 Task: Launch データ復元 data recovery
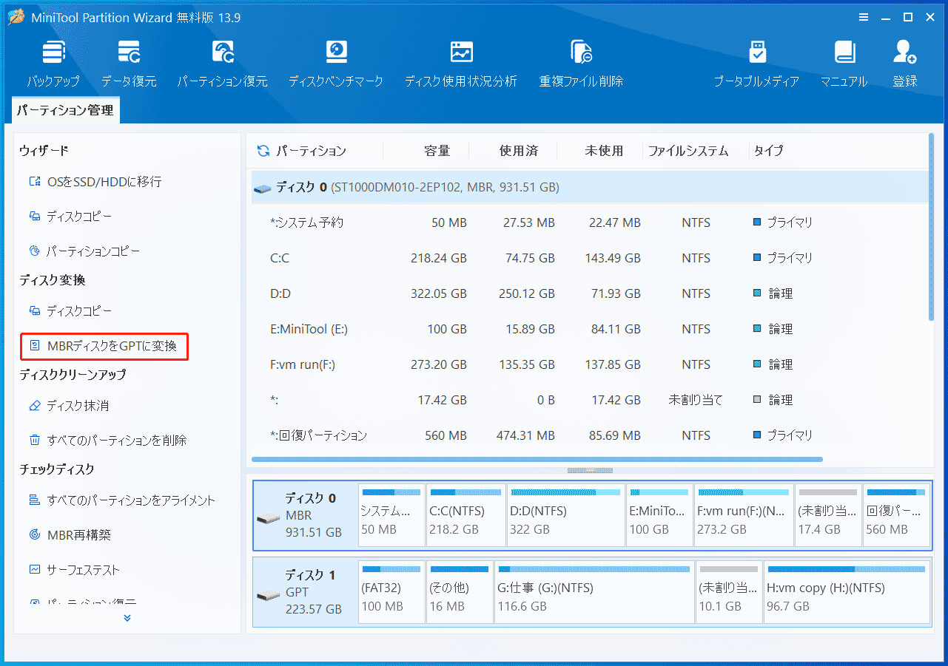pos(129,64)
